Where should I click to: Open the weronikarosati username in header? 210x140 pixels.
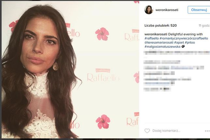coord(167,10)
